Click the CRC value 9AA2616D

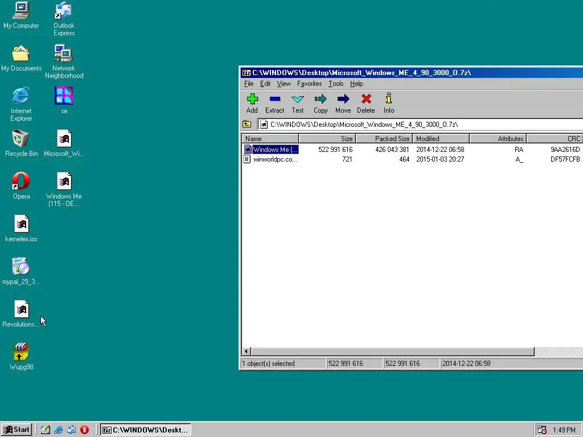coord(565,150)
